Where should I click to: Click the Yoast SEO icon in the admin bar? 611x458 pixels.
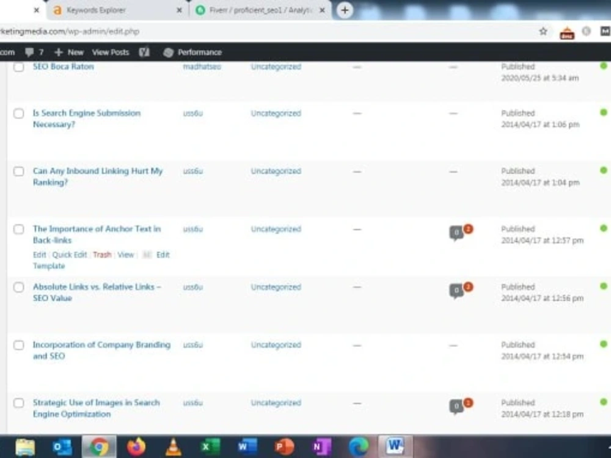point(144,52)
